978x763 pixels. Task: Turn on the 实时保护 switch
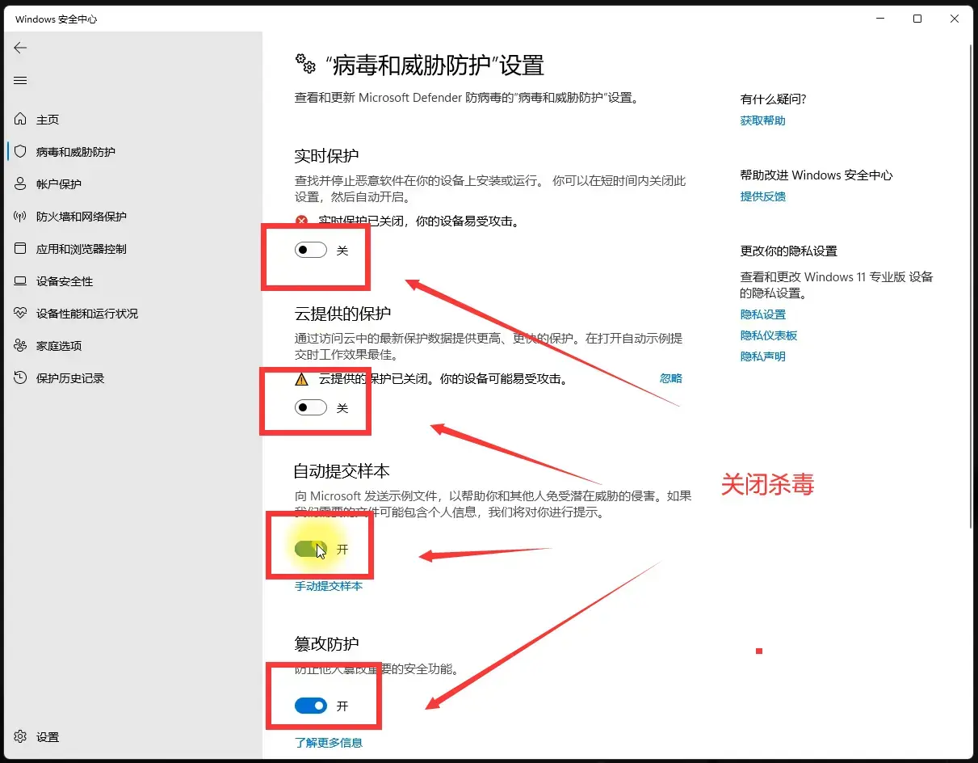309,250
